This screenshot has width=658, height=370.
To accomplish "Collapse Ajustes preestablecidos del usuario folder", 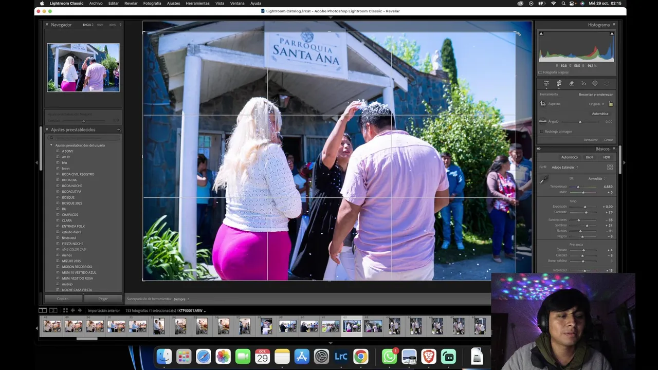I will pyautogui.click(x=51, y=145).
